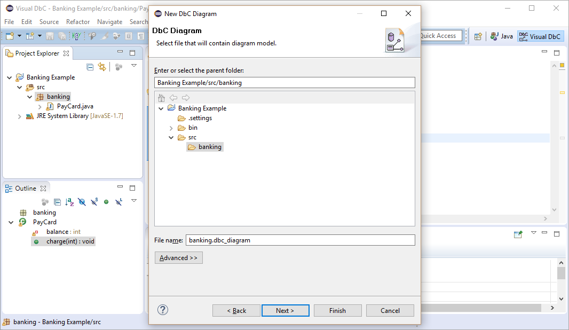Close the Project Explorer tab
Image resolution: width=569 pixels, height=330 pixels.
click(x=66, y=53)
